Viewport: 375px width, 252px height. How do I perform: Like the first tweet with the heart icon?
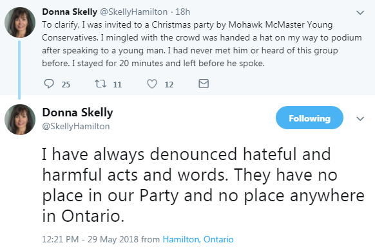tap(152, 84)
